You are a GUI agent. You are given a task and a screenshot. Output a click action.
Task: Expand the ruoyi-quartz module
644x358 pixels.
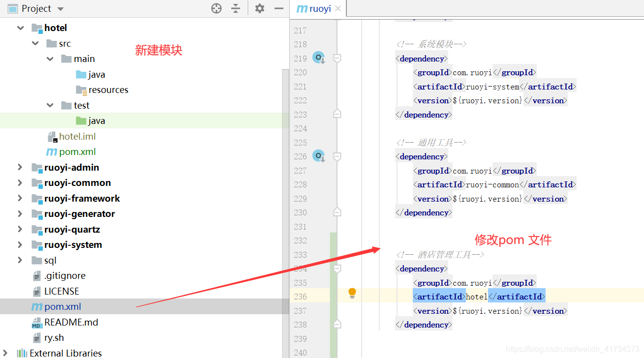20,229
